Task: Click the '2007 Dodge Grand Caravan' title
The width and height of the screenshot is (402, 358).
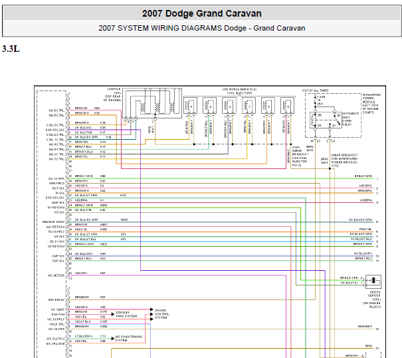Action: click(202, 13)
